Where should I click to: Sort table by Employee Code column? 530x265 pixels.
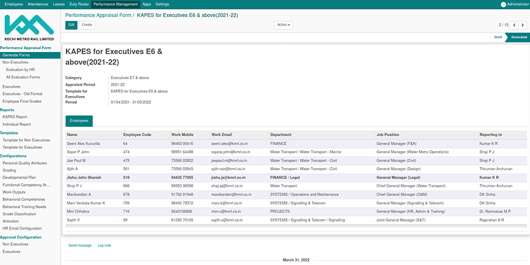tap(137, 135)
